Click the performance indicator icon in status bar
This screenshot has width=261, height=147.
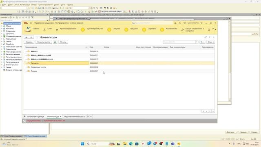[24, 121]
